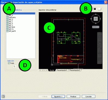Image resolution: width=108 pixels, height=100 pixels.
Task: Open the WCS coordinate system dropdown
Action: pos(96,27)
